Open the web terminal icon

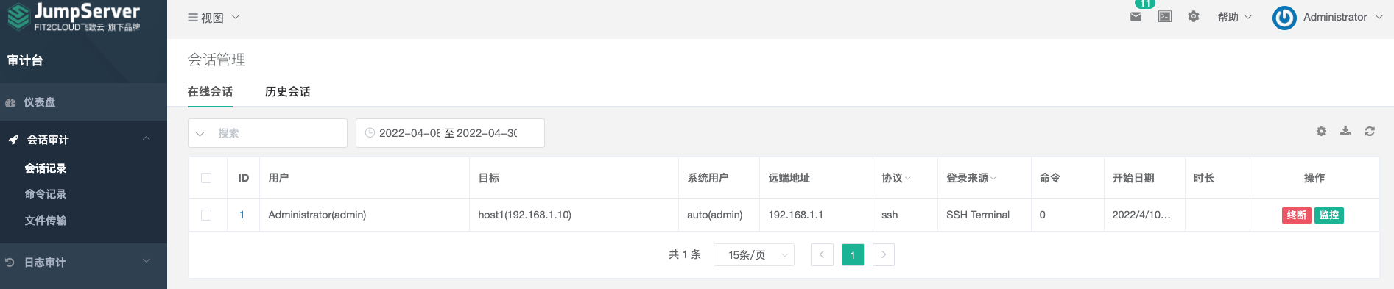pyautogui.click(x=1165, y=17)
